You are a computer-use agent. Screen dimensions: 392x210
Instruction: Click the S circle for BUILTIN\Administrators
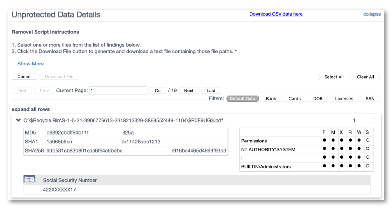point(367,166)
